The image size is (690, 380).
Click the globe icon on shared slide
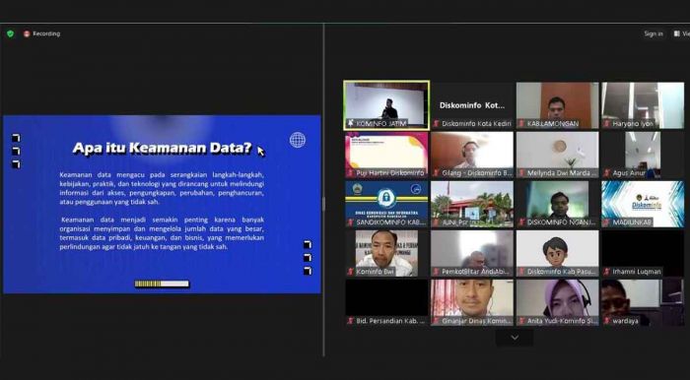point(298,140)
